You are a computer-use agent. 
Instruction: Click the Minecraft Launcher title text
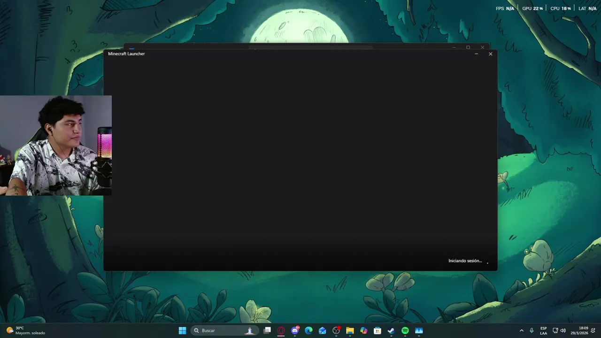pyautogui.click(x=126, y=54)
